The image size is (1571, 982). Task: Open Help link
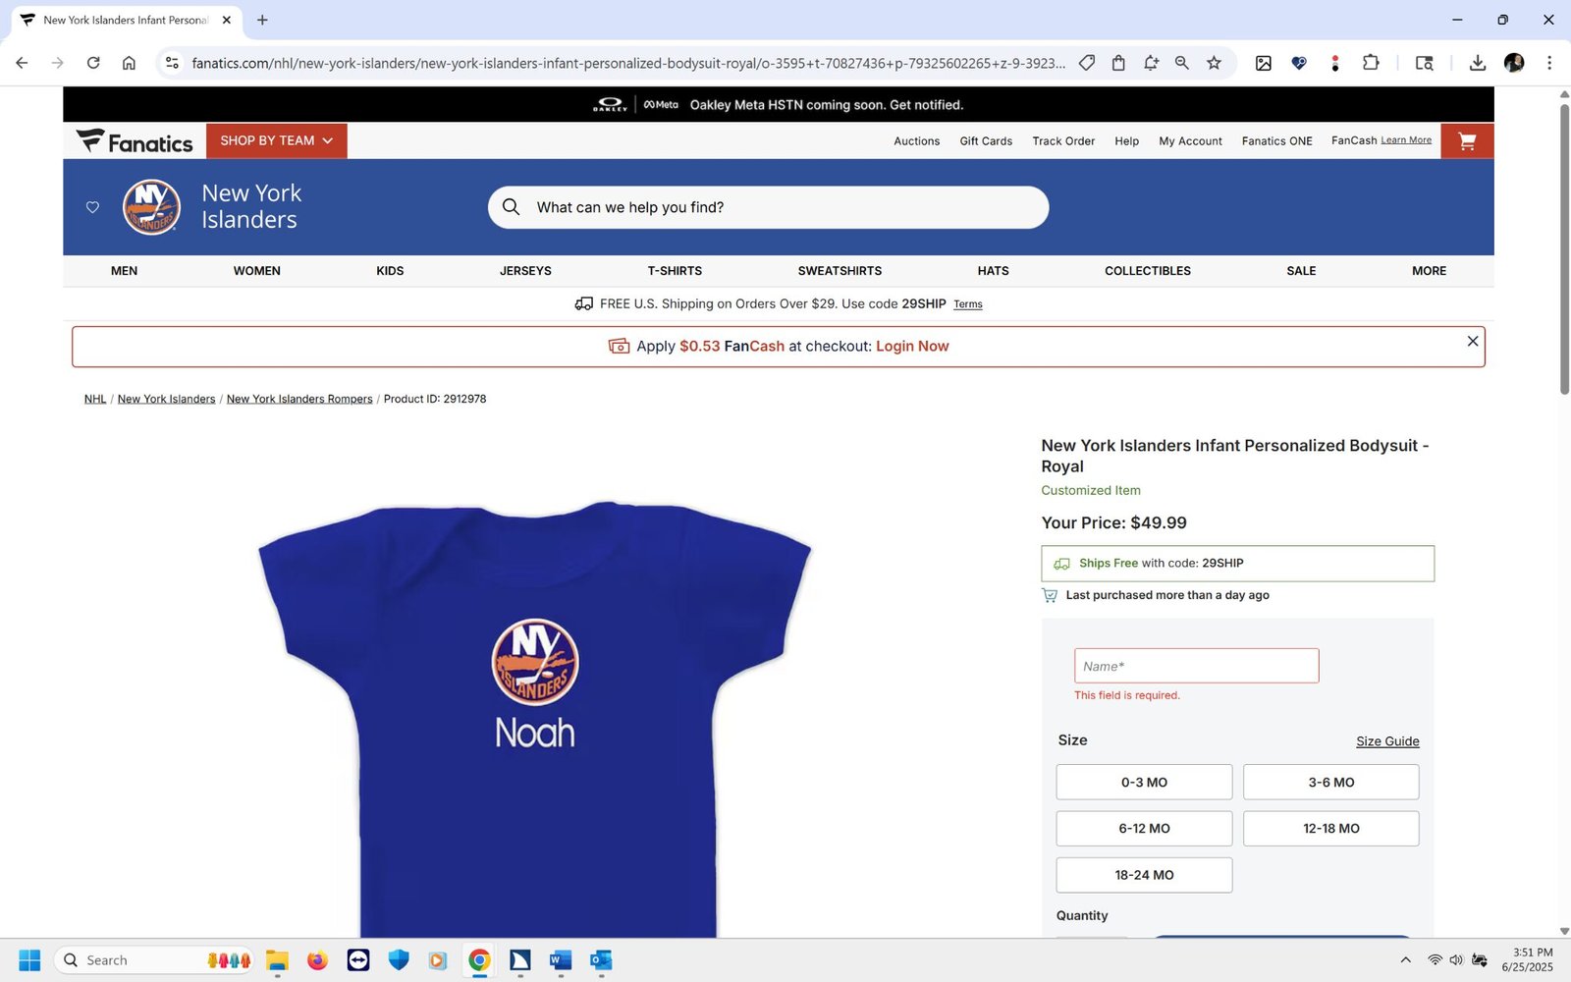(x=1126, y=141)
